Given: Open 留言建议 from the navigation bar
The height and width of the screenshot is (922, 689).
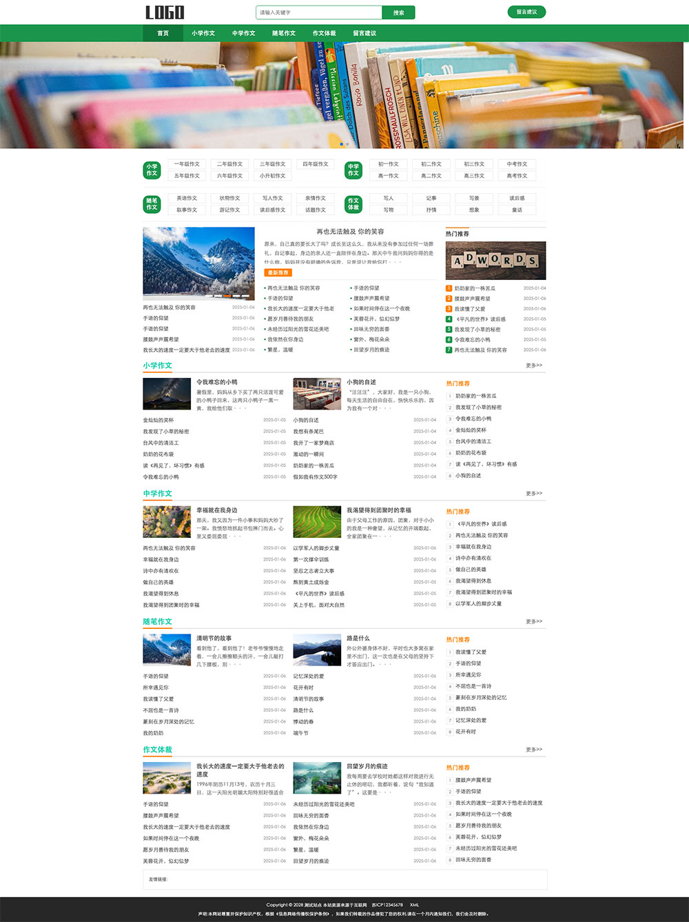Looking at the screenshot, I should click(364, 33).
